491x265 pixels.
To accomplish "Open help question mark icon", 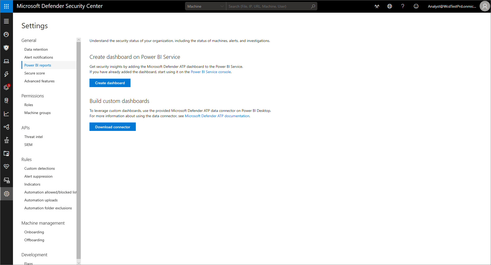I will tap(403, 6).
